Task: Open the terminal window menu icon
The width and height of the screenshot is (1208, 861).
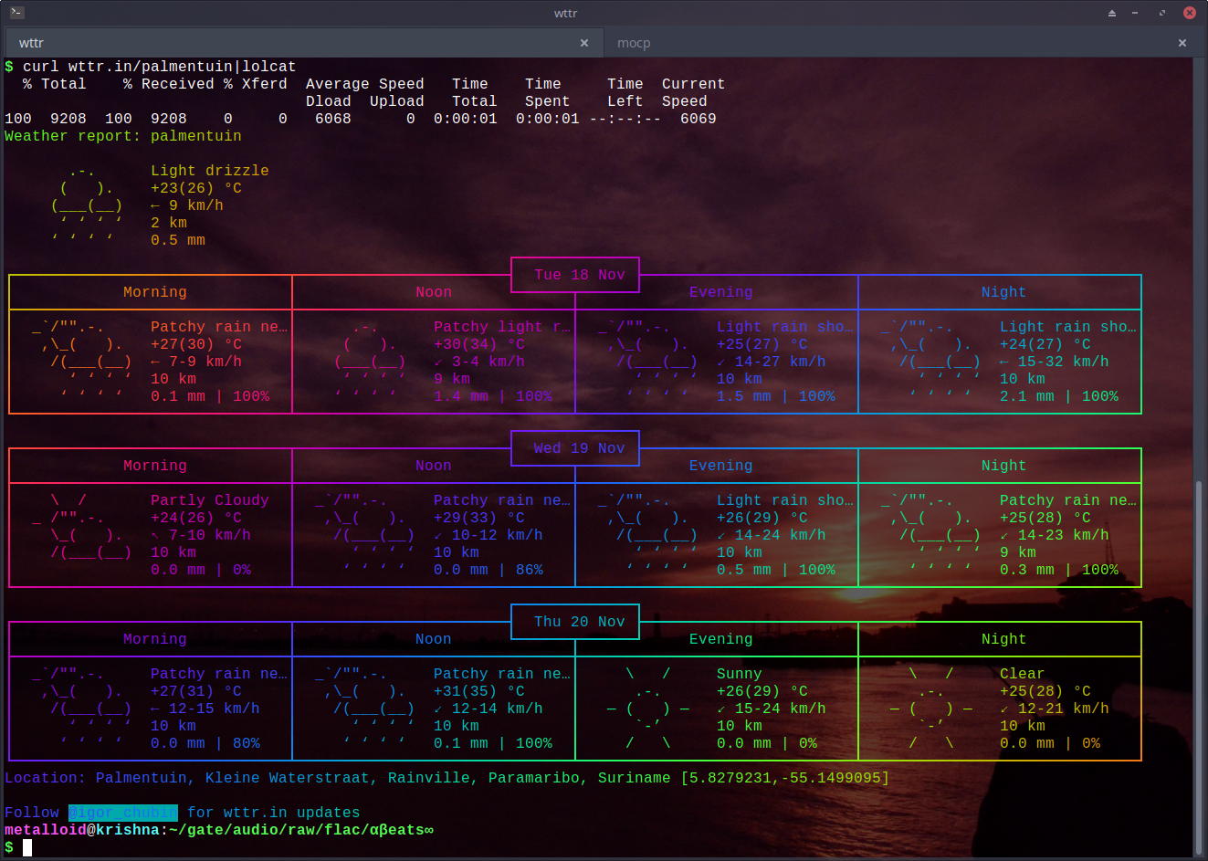Action: click(x=16, y=13)
